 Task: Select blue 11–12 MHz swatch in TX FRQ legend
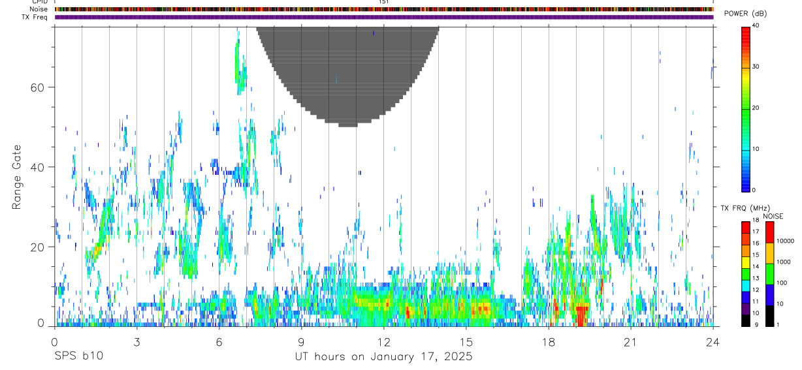coord(746,298)
